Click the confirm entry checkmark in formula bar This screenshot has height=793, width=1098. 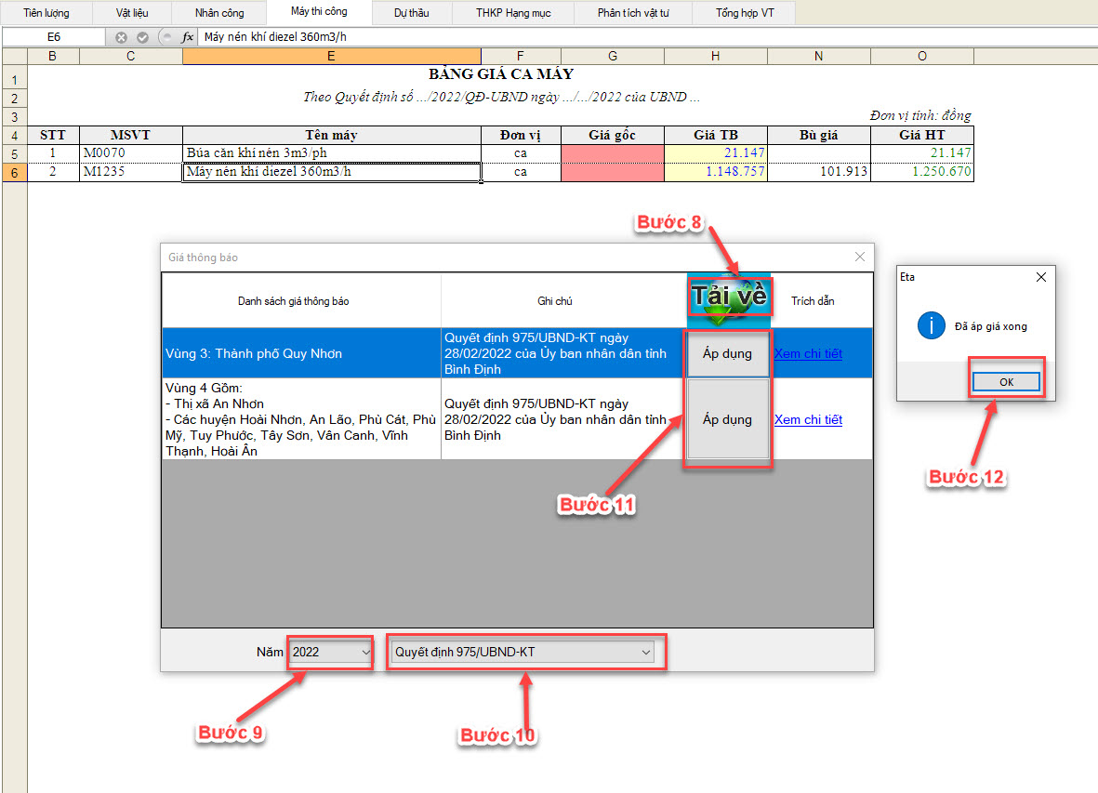point(142,37)
